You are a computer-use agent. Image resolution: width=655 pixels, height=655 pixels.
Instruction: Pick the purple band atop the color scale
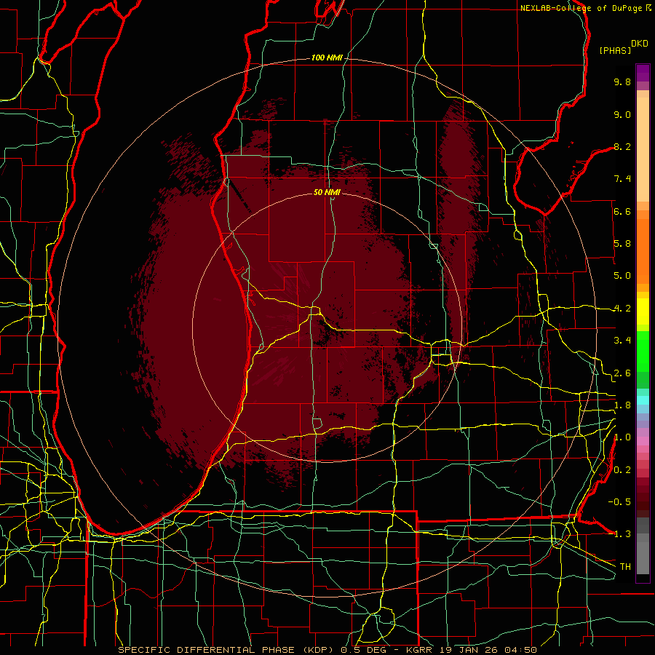(x=643, y=73)
